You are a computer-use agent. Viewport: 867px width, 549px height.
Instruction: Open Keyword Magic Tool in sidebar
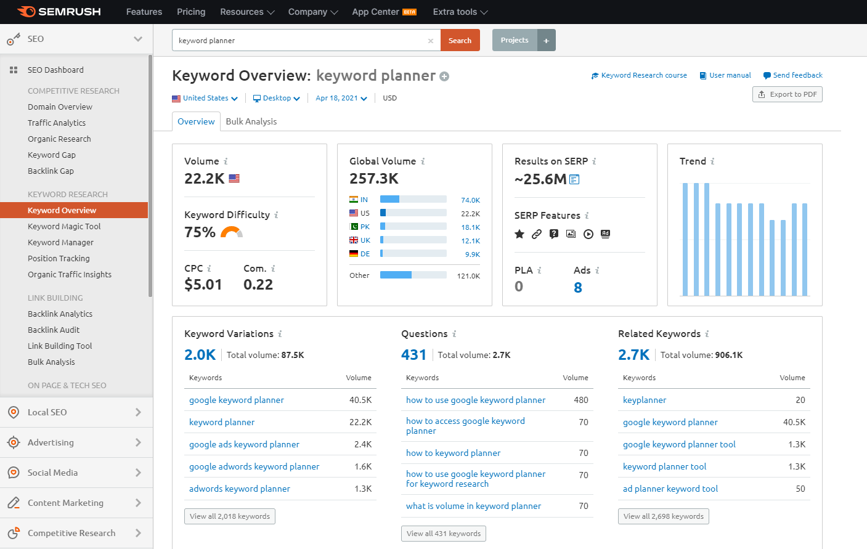click(64, 226)
